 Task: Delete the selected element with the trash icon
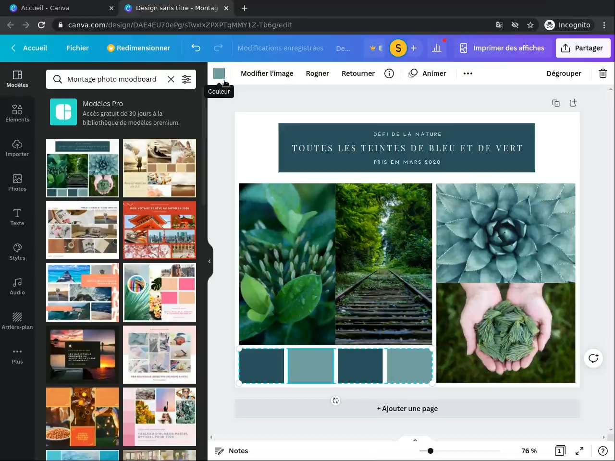(603, 73)
